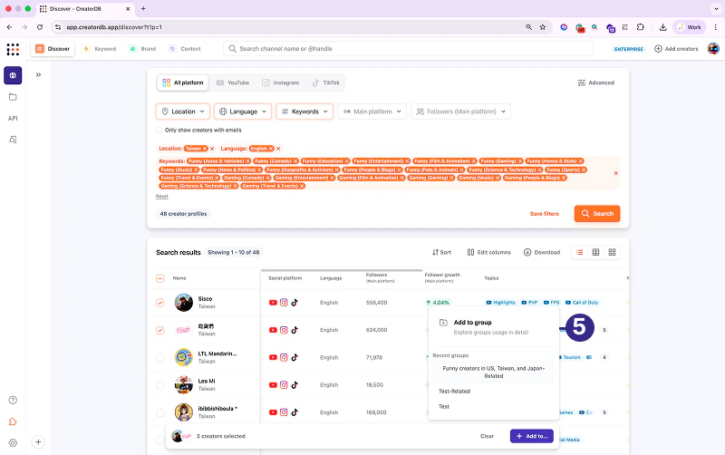
Task: Focus the search channel name field
Action: click(x=408, y=49)
